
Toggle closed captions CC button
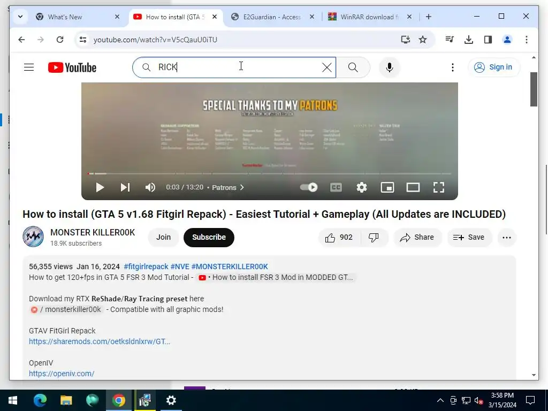[x=336, y=188]
